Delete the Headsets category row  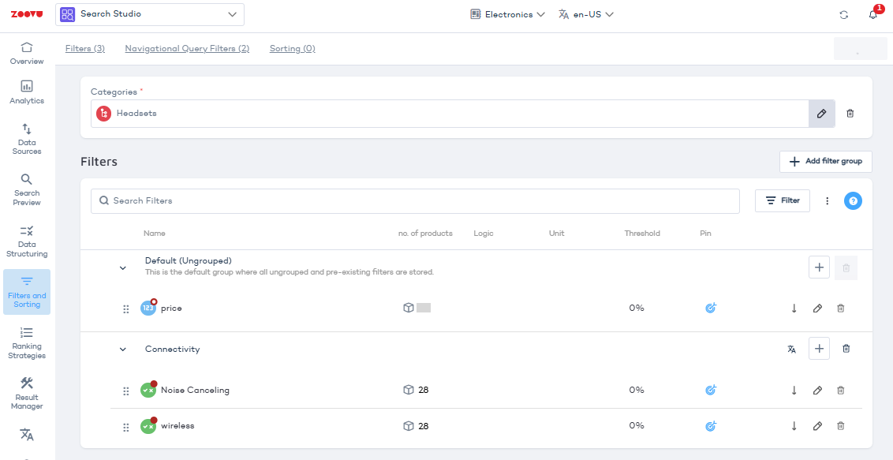tap(850, 114)
